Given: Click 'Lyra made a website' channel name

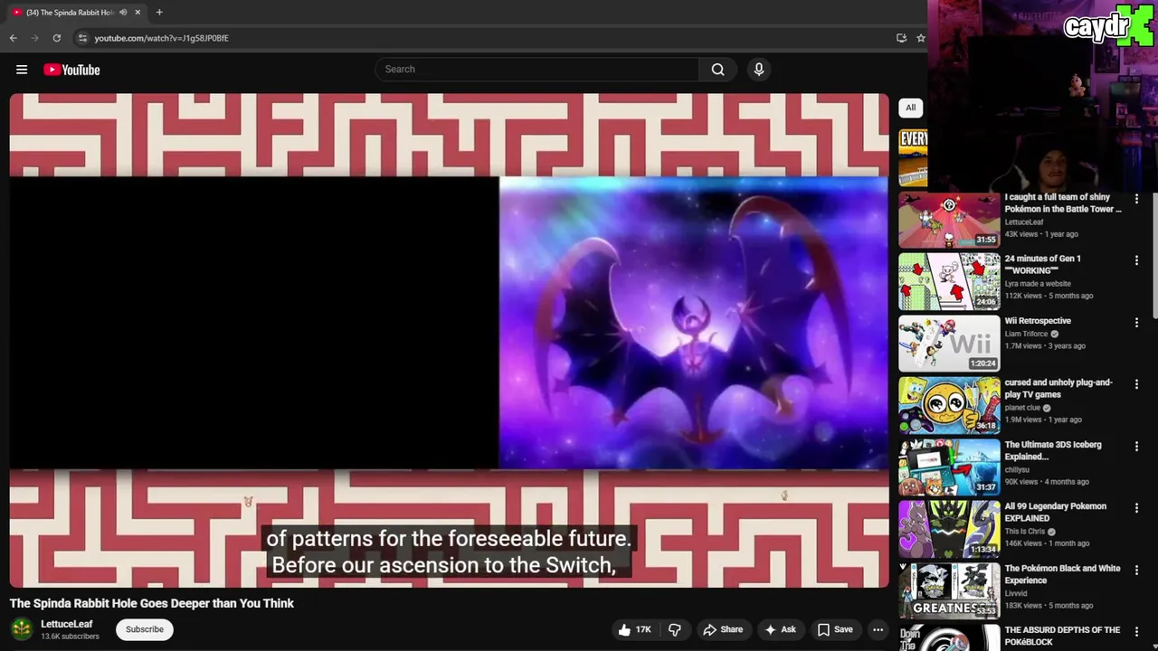Looking at the screenshot, I should [1038, 284].
